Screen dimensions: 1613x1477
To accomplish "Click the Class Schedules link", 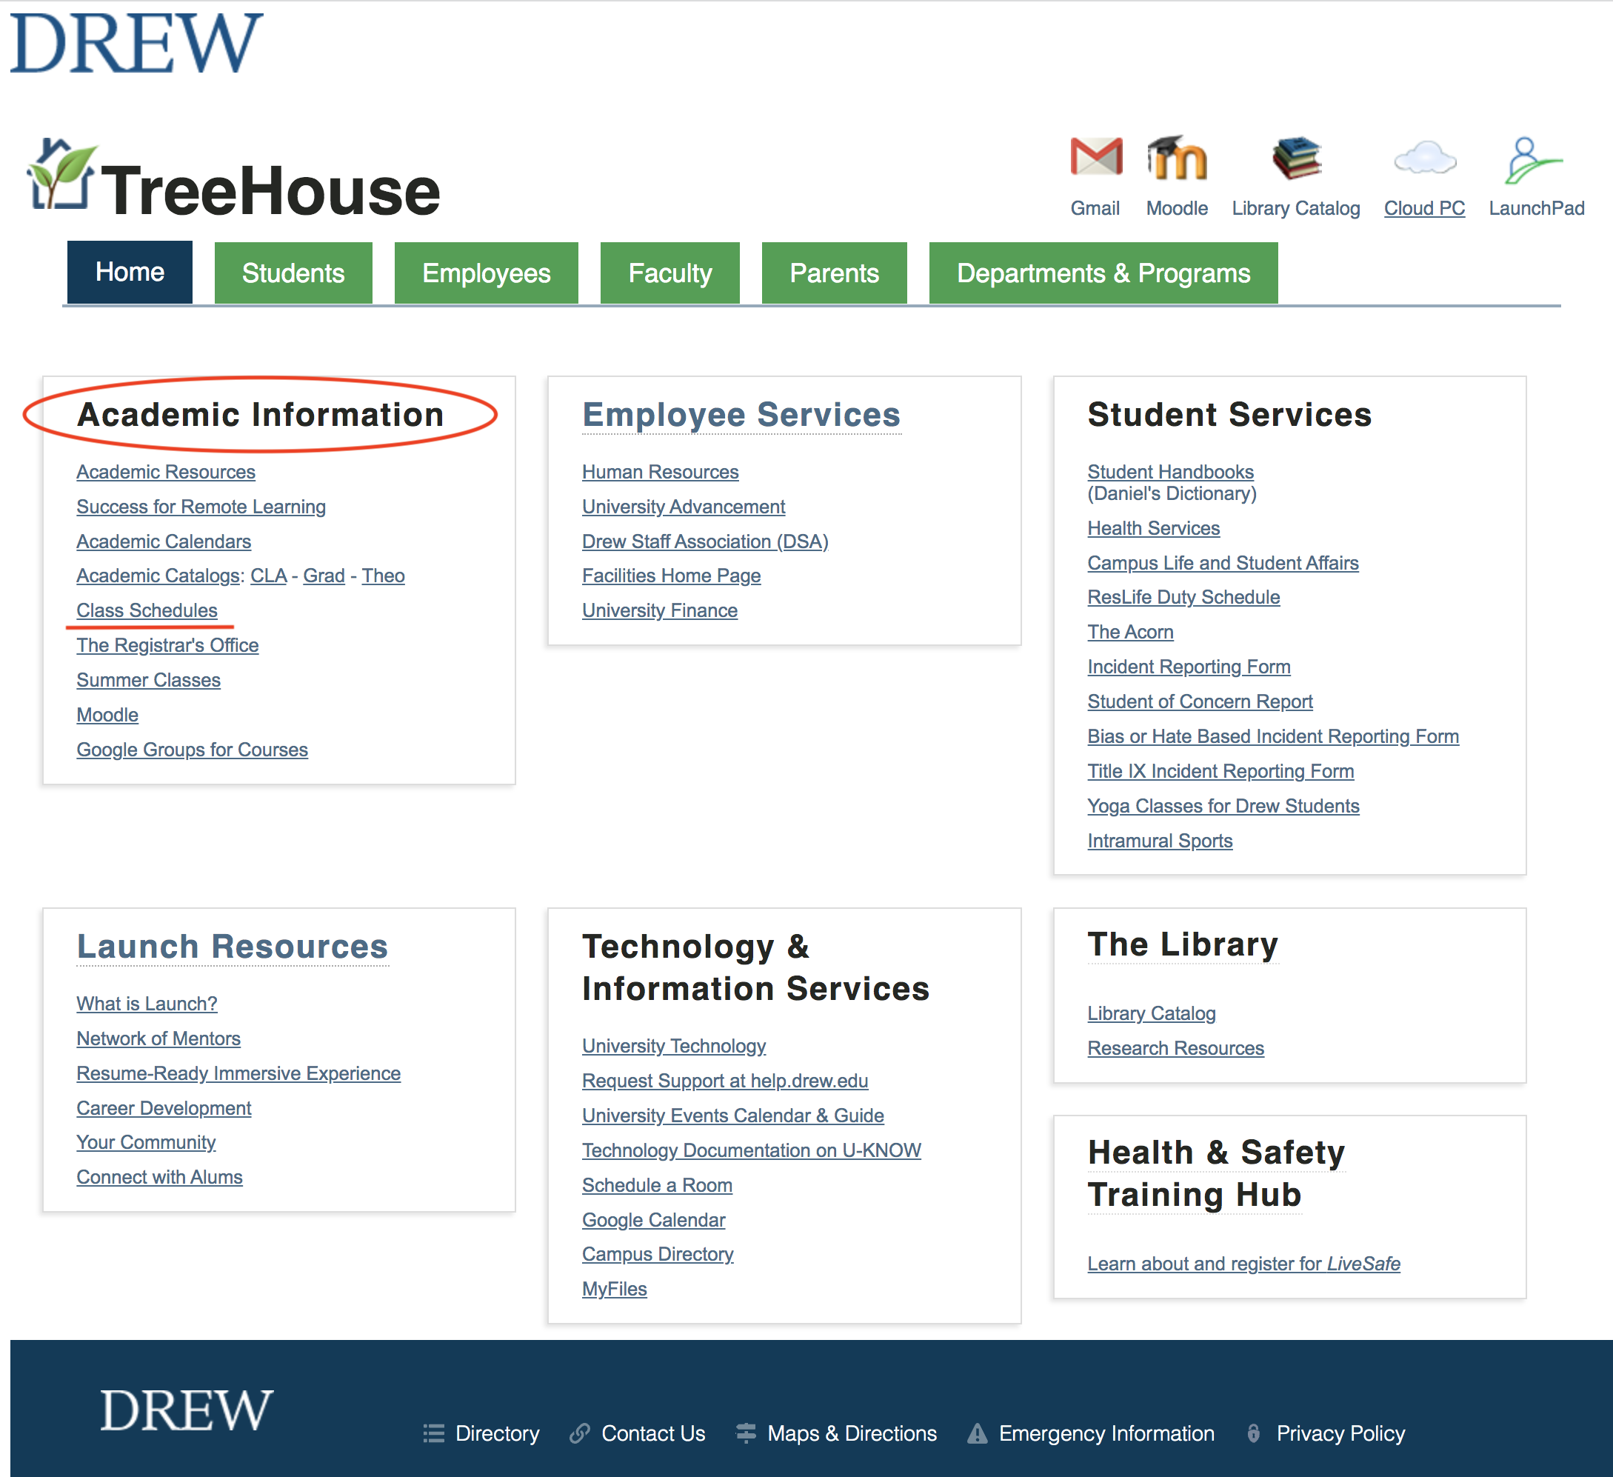I will (147, 610).
